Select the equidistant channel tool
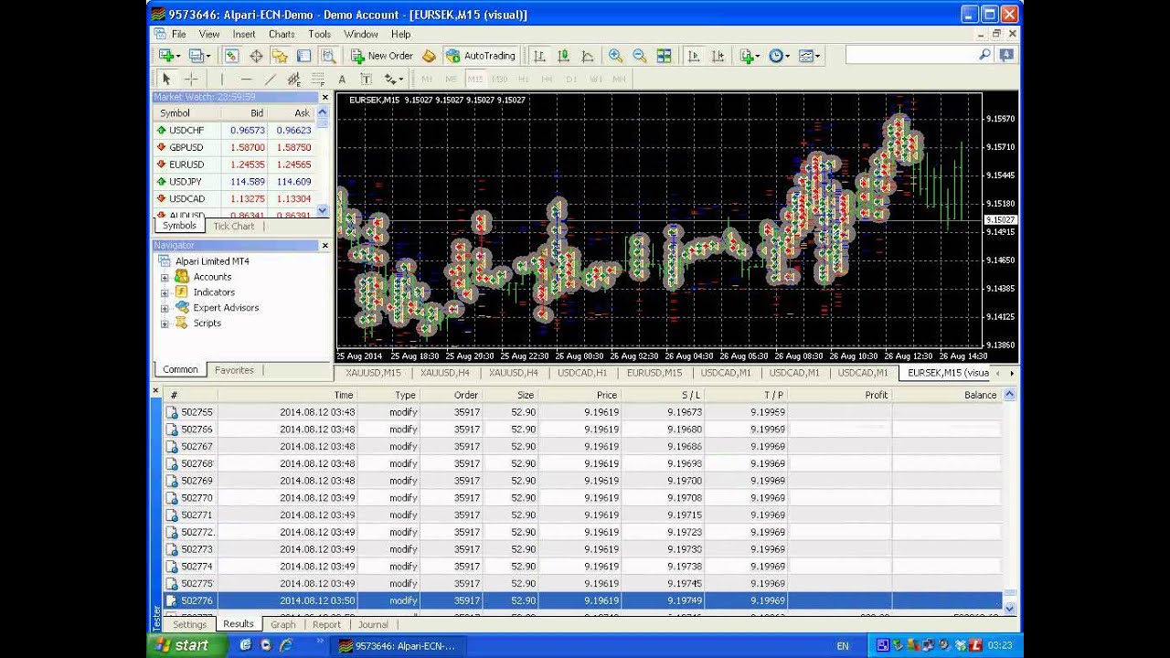Screen dimensions: 1170x658 coord(293,80)
